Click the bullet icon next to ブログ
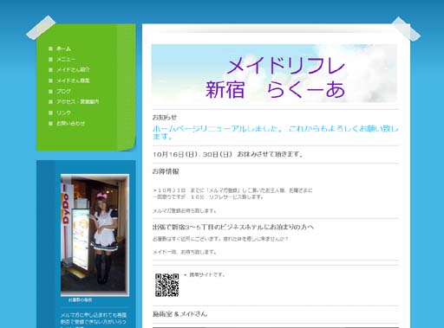The height and width of the screenshot is (328, 444). coord(50,91)
